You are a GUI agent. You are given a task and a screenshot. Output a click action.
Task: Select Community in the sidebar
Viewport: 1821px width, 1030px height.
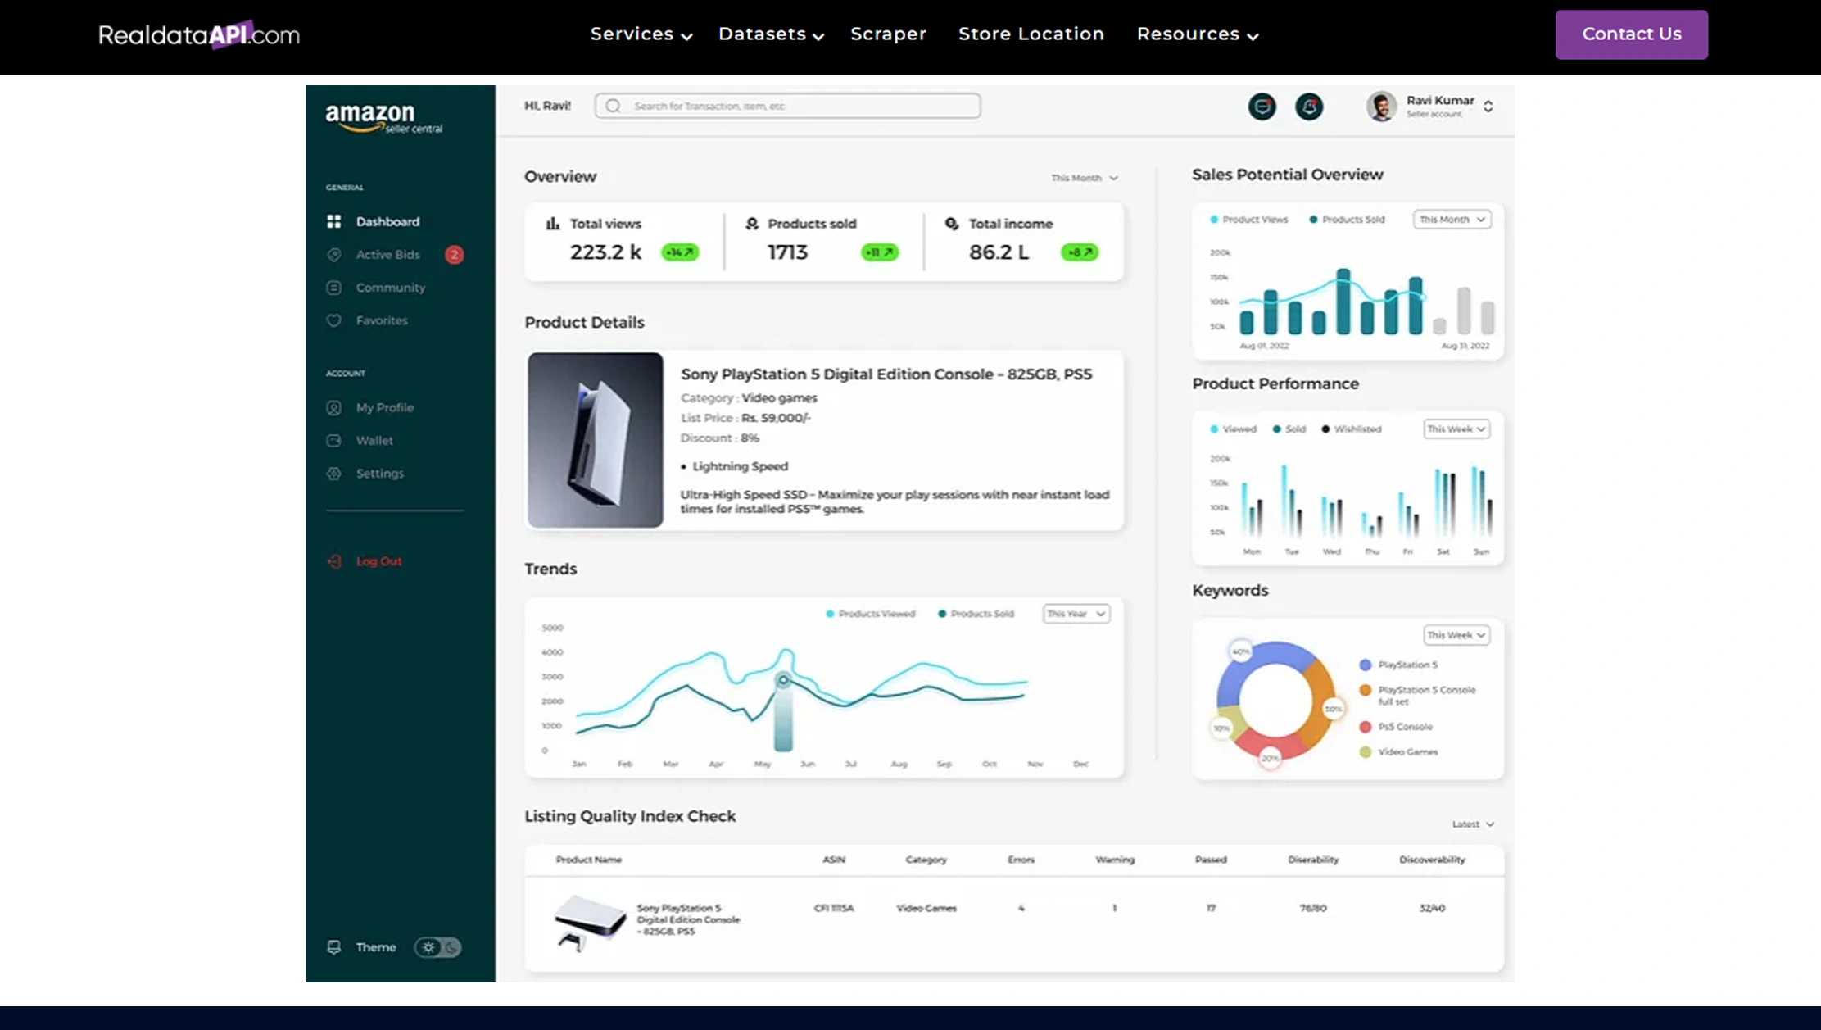click(x=391, y=288)
